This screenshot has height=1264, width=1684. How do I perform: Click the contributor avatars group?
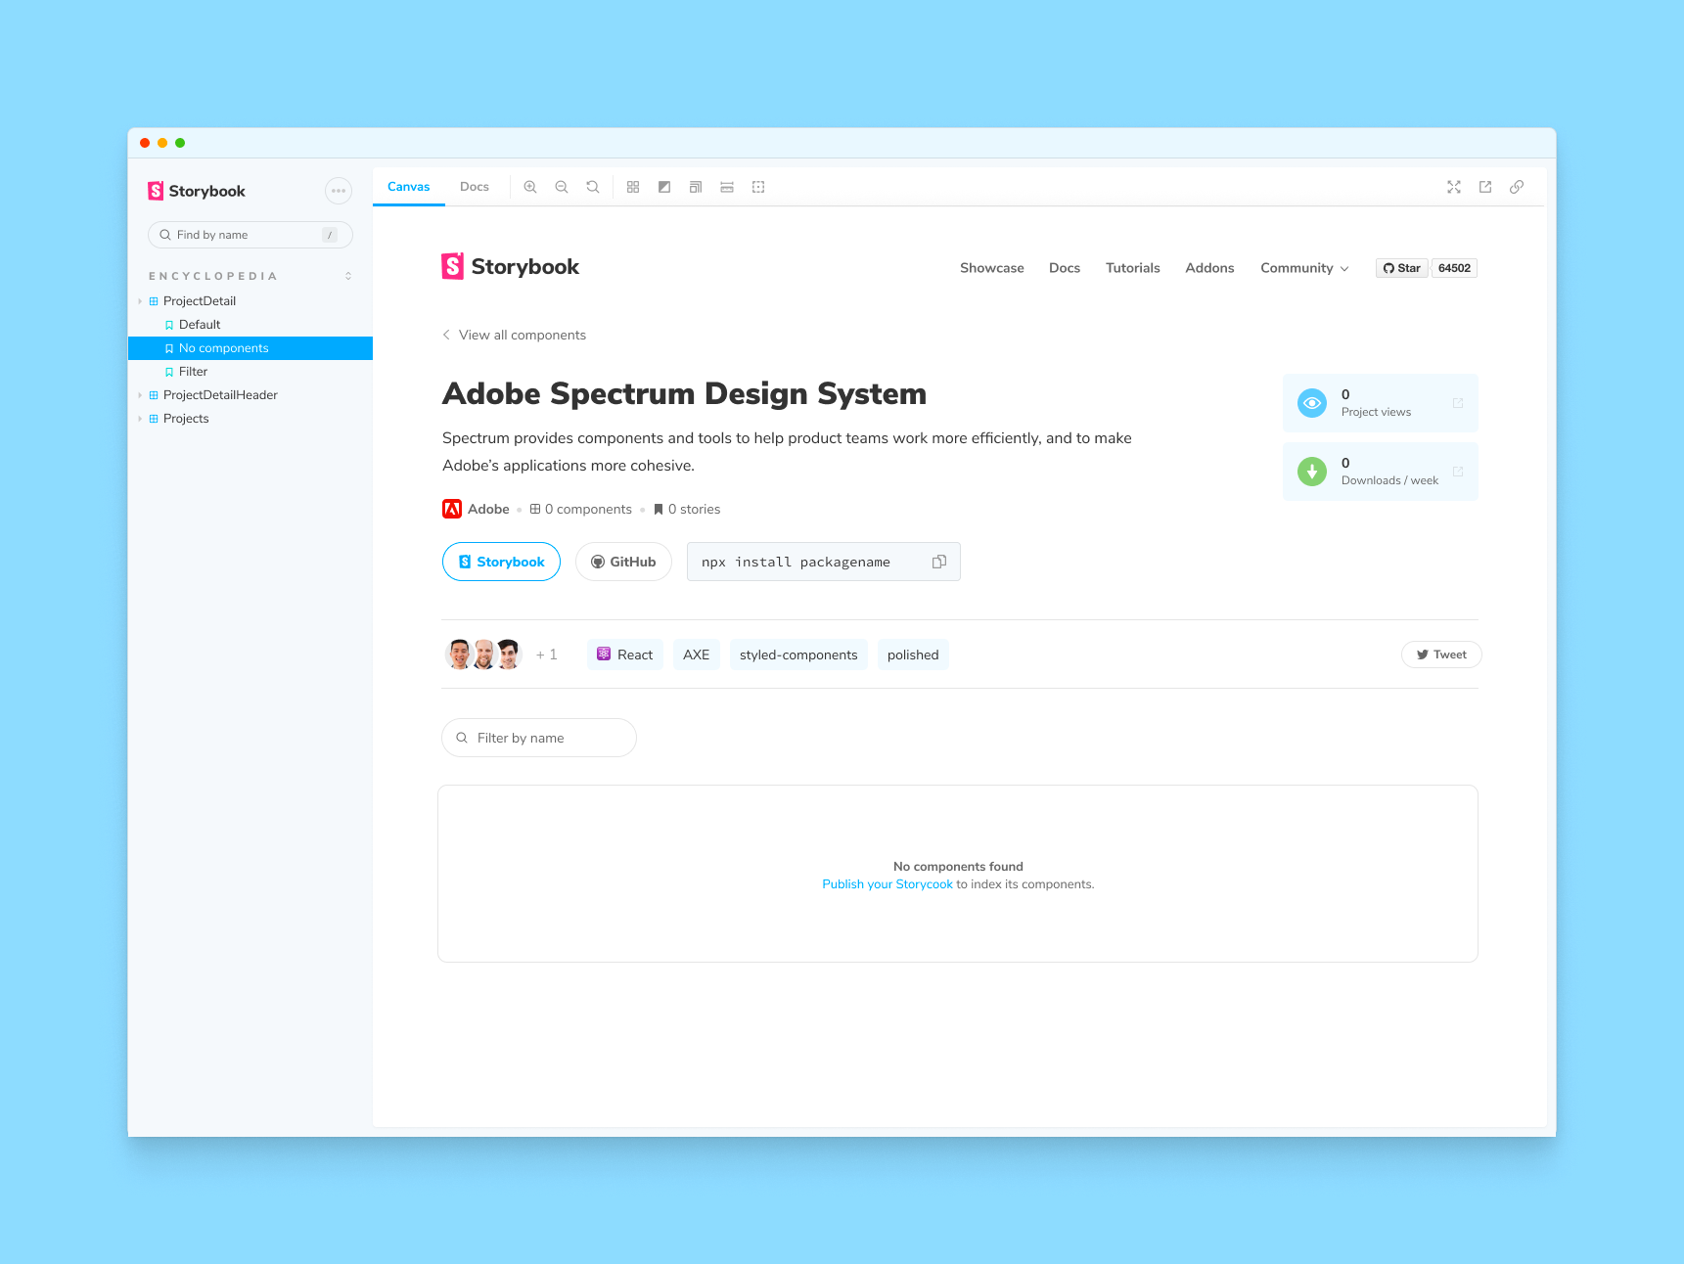coord(484,654)
